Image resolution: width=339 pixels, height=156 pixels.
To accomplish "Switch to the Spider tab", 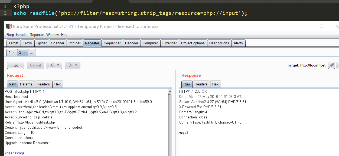I will [x=42, y=43].
